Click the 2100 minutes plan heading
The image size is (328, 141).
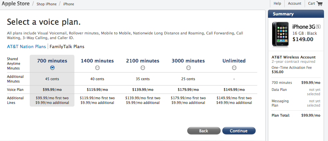click(143, 61)
